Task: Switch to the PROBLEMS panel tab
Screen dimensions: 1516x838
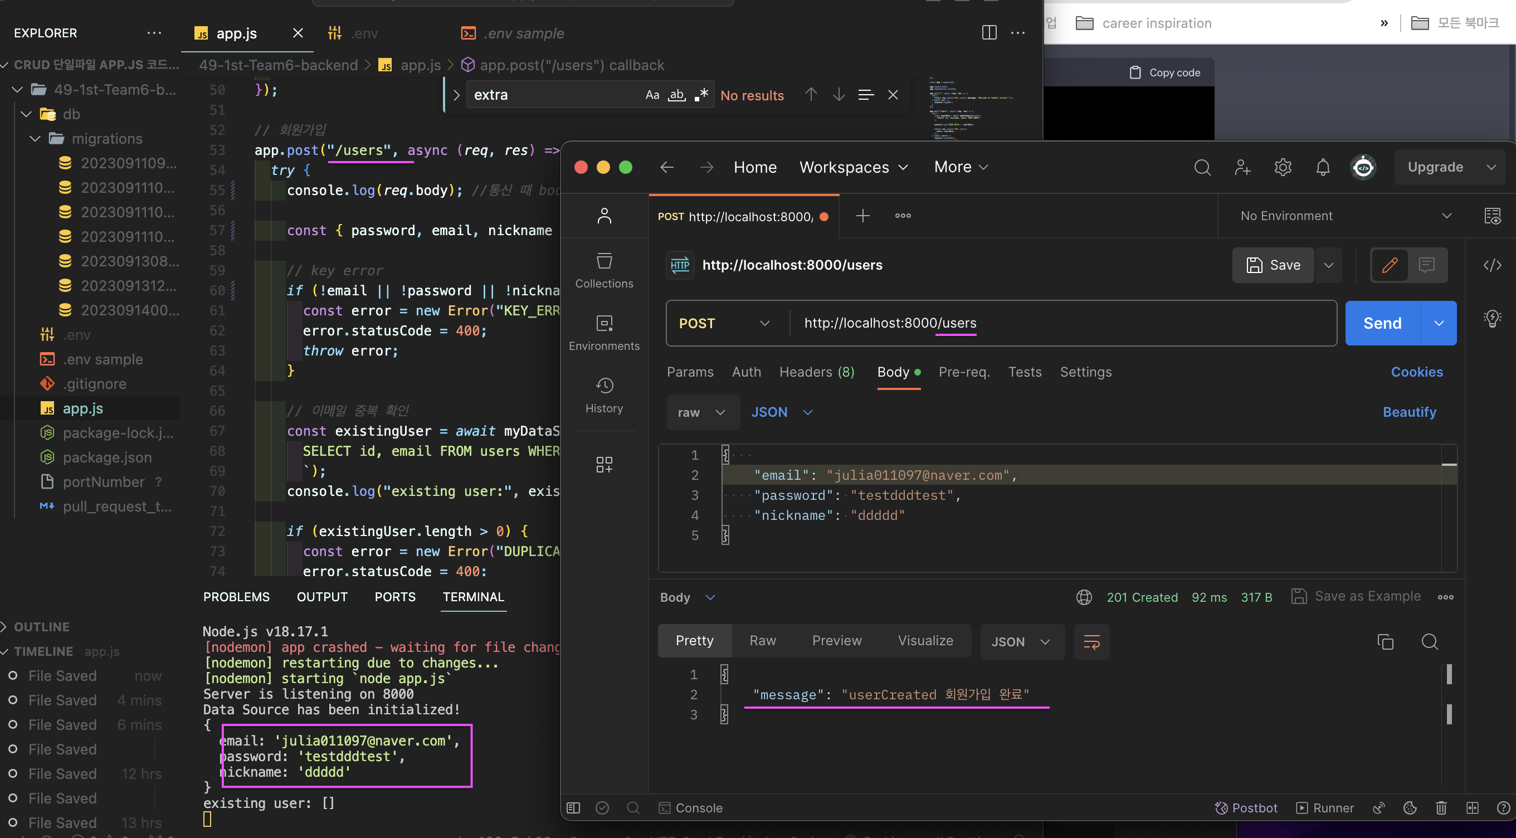Action: (236, 597)
